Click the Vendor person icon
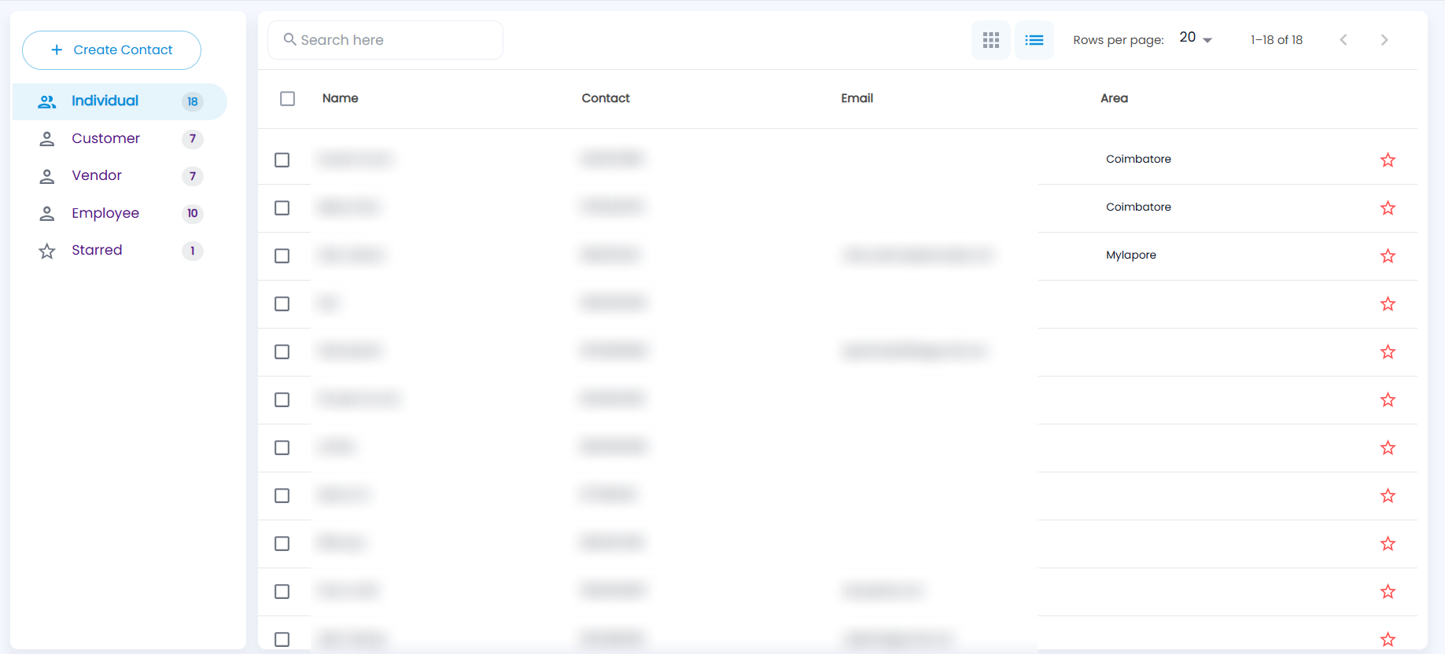Screen dimensions: 1445x654 47,176
